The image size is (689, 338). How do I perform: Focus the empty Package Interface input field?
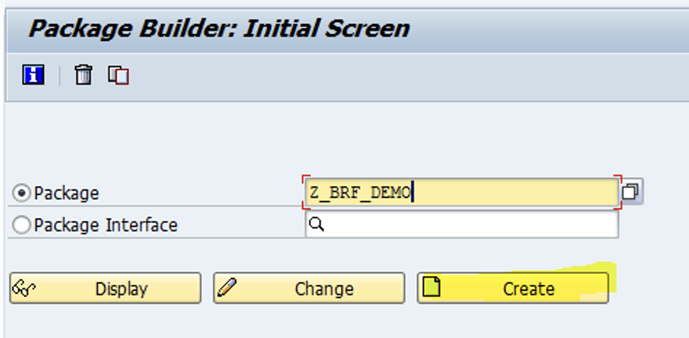coord(461,225)
